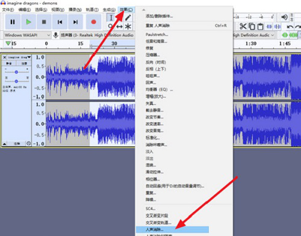Open the imagine dragons track name dropdown
The width and height of the screenshot is (301, 236).
tap(19, 57)
